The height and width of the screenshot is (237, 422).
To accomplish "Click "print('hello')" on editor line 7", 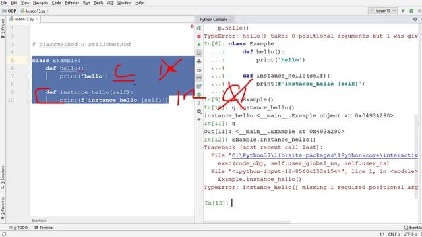I will [x=84, y=76].
